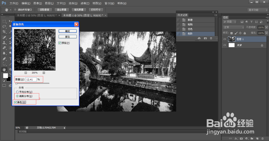Image resolution: width=269 pixels, height=141 pixels.
Task: Lock image pixels brush icon
Action: pyautogui.click(x=236, y=33)
